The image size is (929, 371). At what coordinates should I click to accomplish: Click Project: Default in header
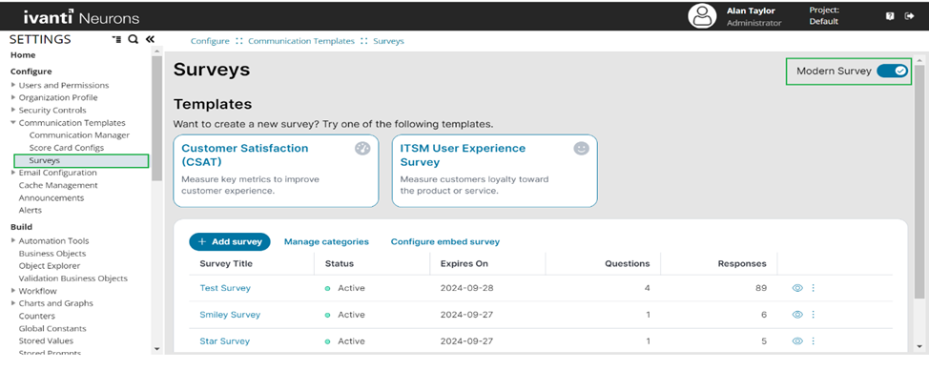824,16
